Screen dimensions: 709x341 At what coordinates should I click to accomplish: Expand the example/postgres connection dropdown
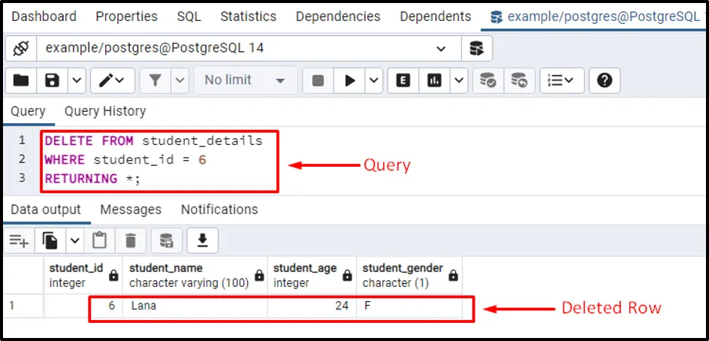pos(442,48)
